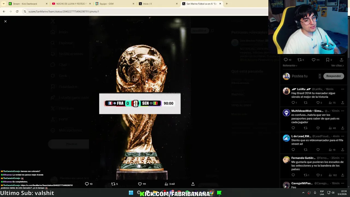Share LeiiRu's comment

pos(342,103)
